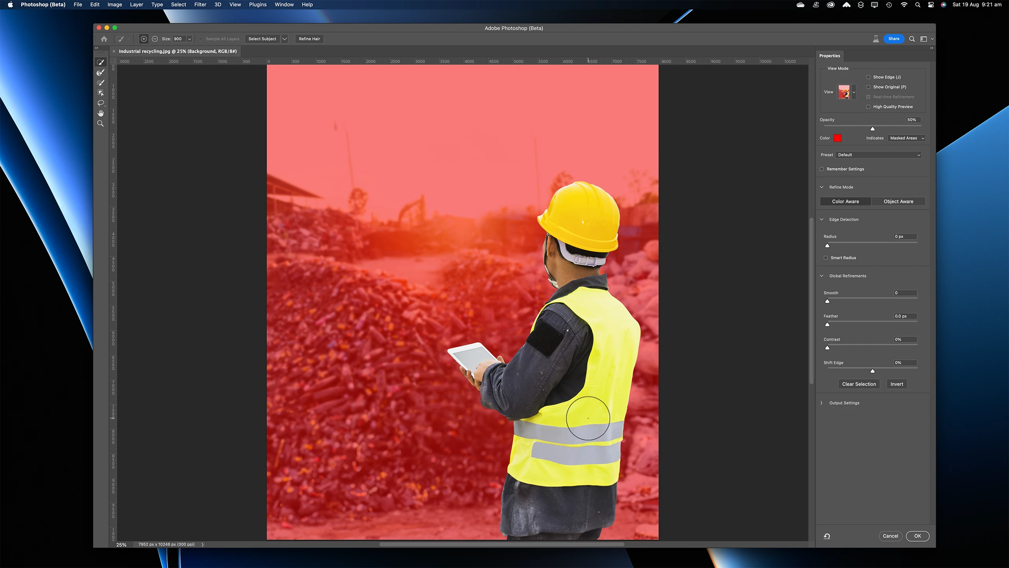Click the Home icon
This screenshot has height=568, width=1009.
click(x=104, y=39)
